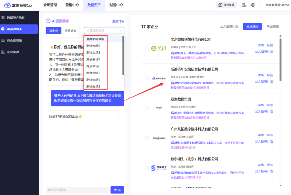291x195 pixels.
Task: Switch to the 找参会者 tab
Action: coord(70,31)
